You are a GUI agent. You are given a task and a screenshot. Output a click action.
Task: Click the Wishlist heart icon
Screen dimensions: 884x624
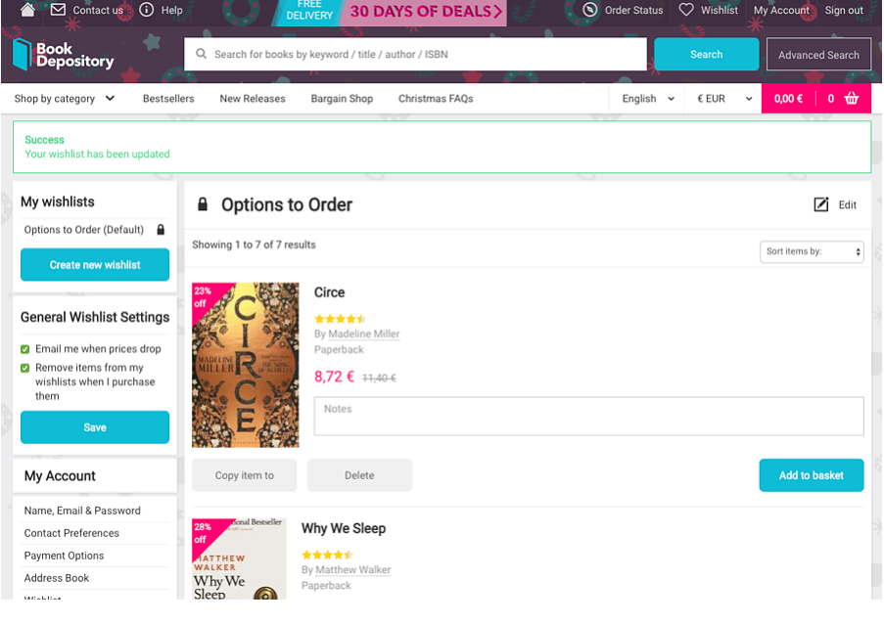click(x=686, y=10)
